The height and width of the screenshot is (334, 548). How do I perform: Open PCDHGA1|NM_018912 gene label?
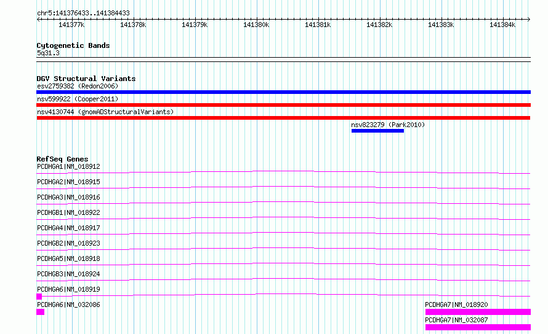(x=68, y=166)
